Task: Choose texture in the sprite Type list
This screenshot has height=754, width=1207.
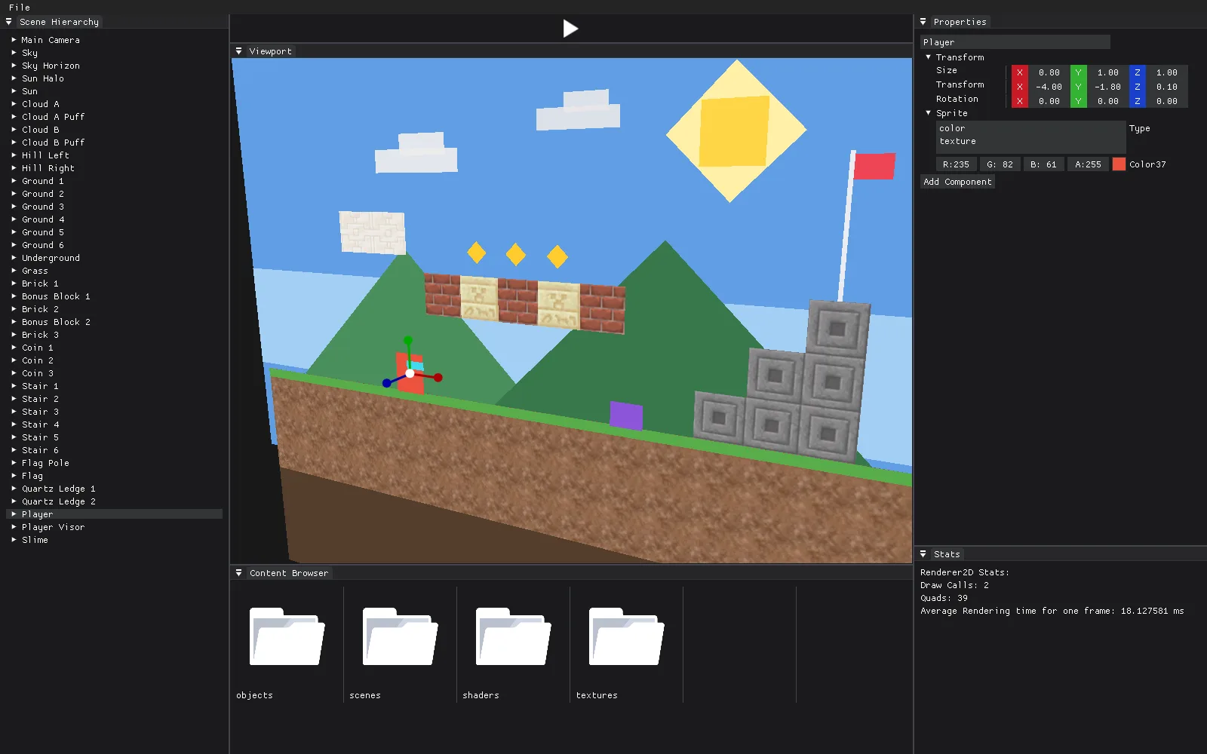Action: 1030,141
